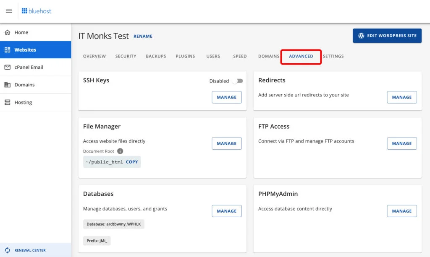Switch to the Plugins tab

pyautogui.click(x=185, y=56)
